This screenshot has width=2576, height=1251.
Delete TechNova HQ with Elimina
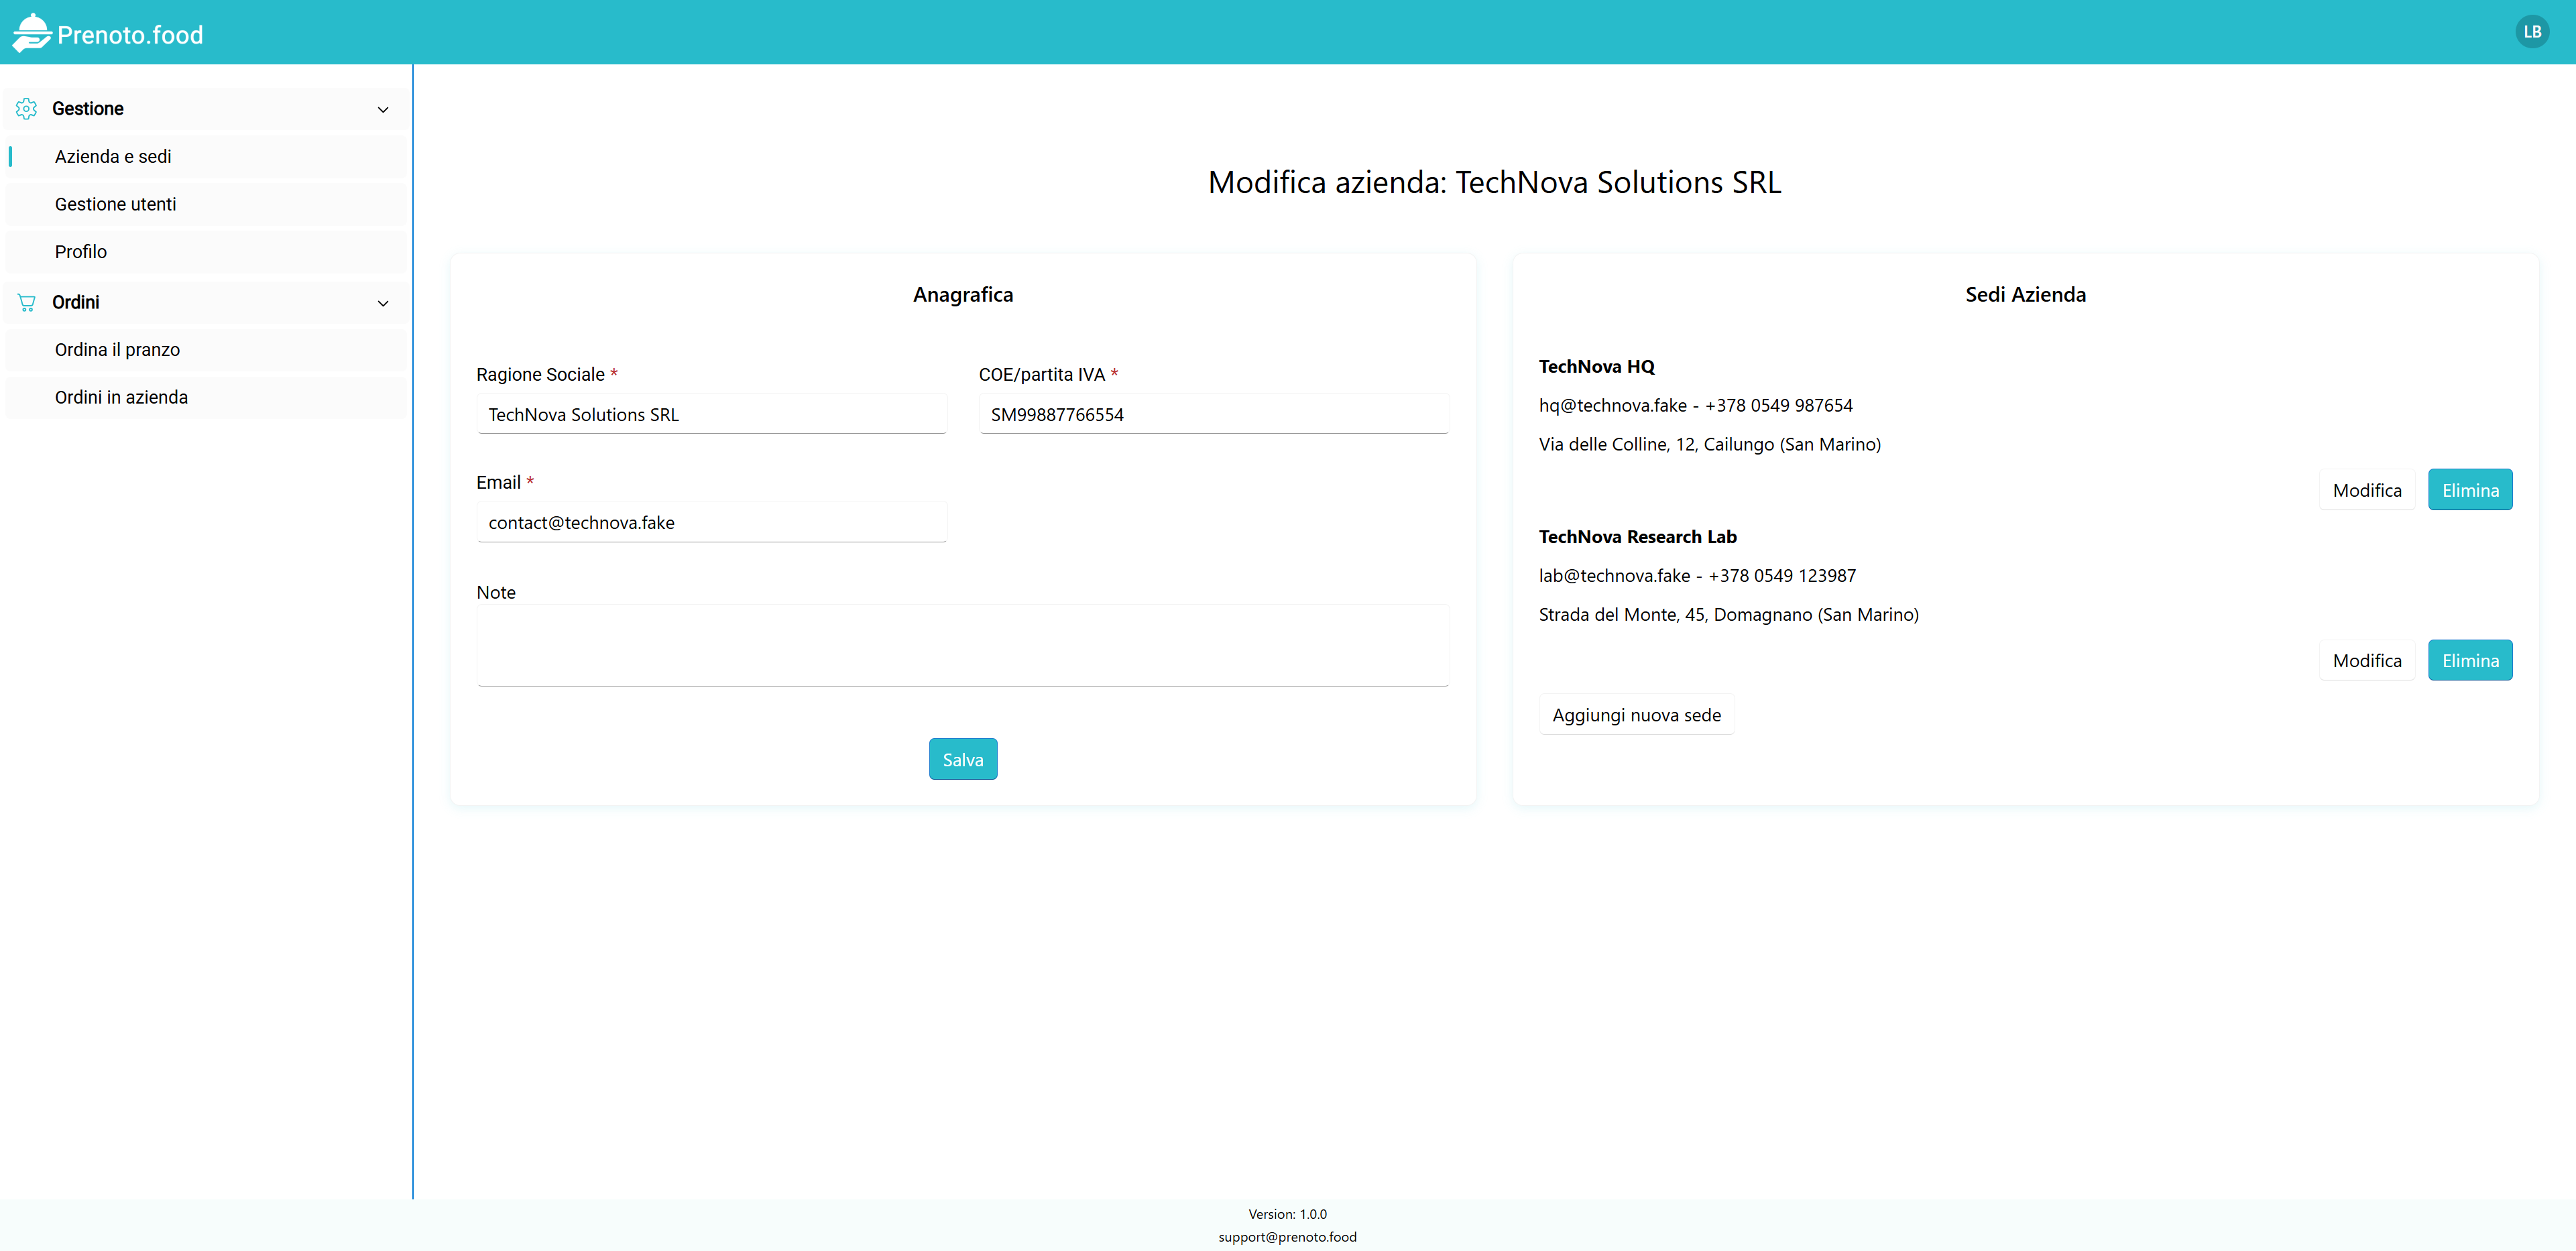2469,490
